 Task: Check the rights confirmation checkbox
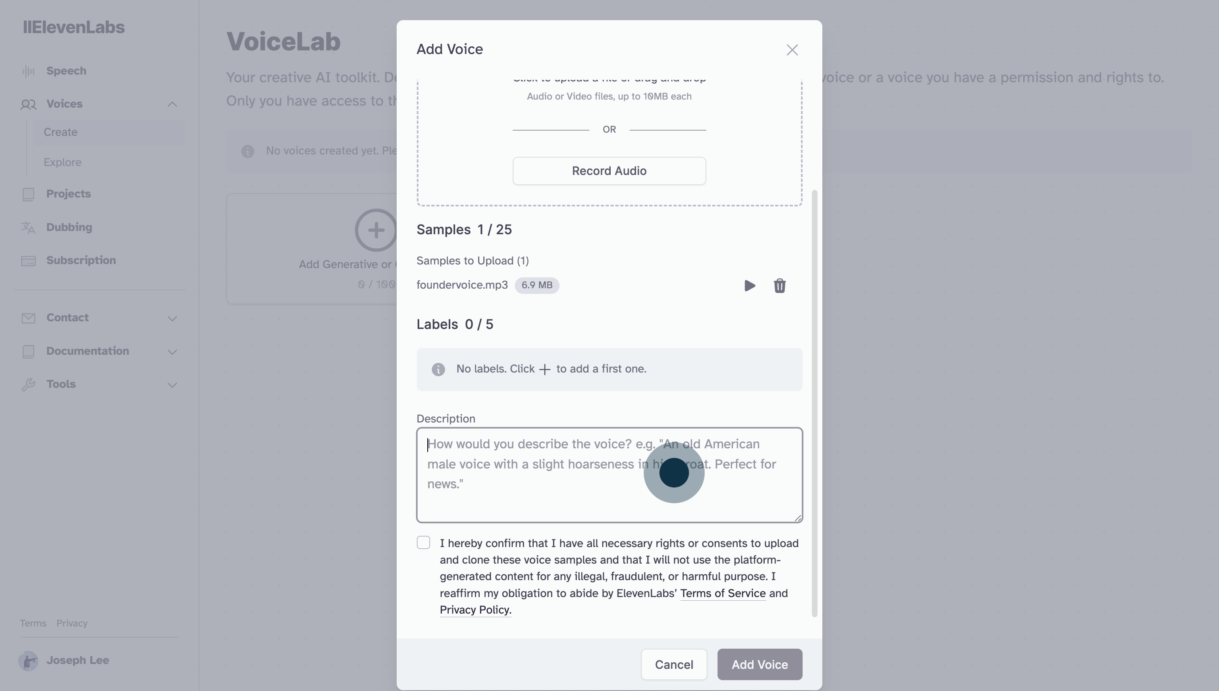pyautogui.click(x=423, y=543)
